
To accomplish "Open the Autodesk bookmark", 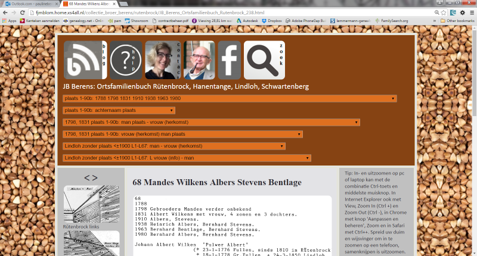I will coord(247,21).
